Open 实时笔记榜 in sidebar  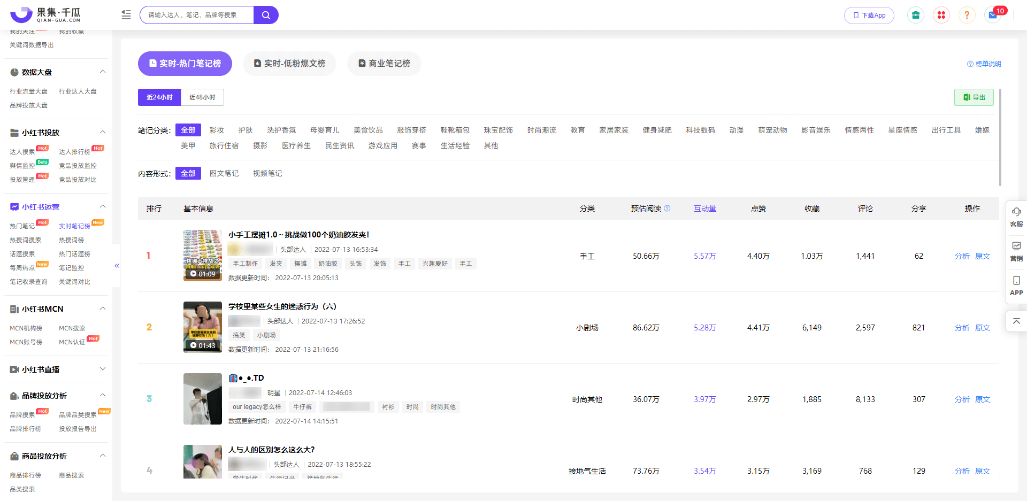click(74, 226)
